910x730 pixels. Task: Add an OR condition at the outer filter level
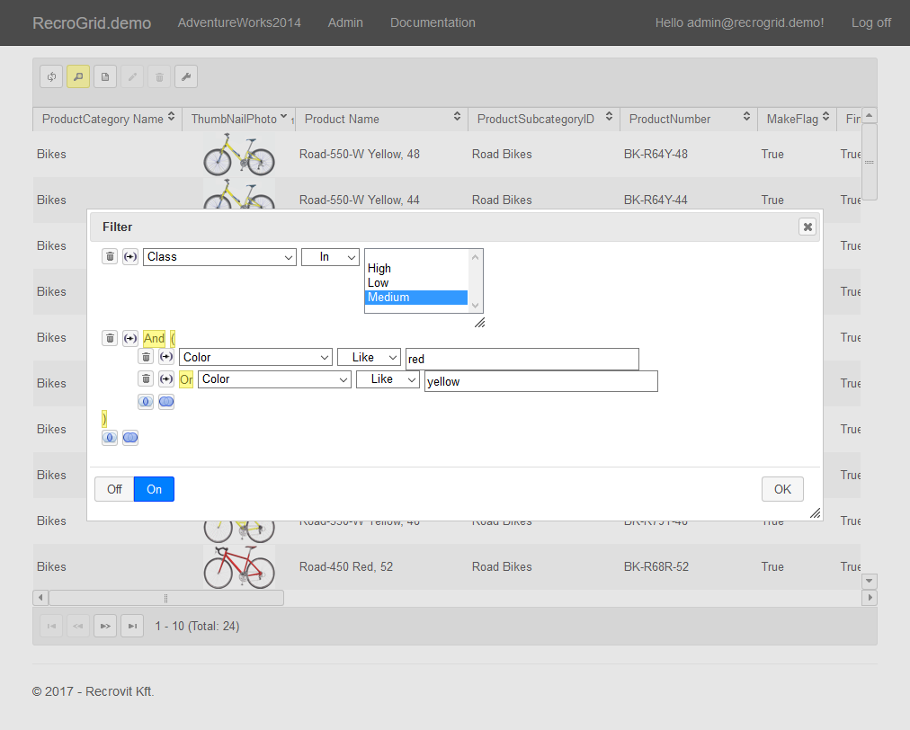point(130,438)
